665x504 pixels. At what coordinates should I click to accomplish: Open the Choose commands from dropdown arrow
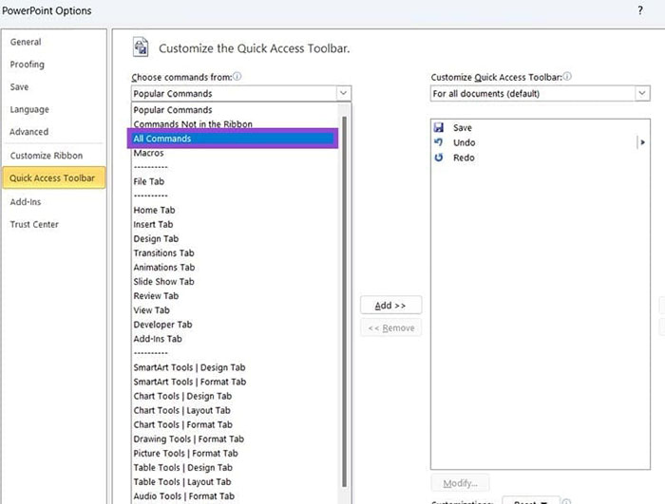[343, 94]
